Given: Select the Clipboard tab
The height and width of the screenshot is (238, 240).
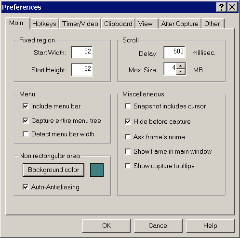Looking at the screenshot, I should (x=118, y=24).
